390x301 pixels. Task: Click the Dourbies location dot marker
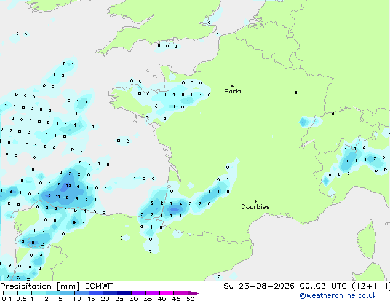pyautogui.click(x=255, y=201)
